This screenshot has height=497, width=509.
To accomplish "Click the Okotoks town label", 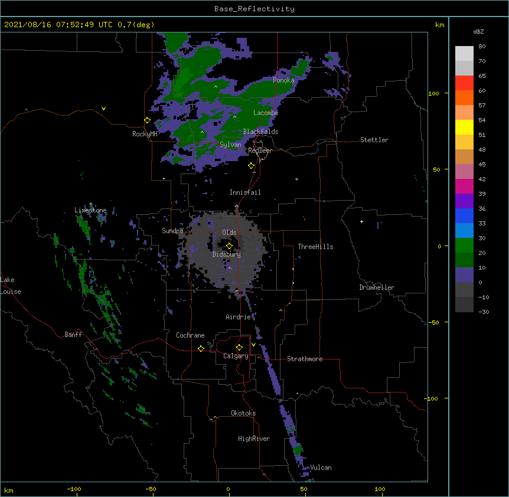I will (x=243, y=413).
